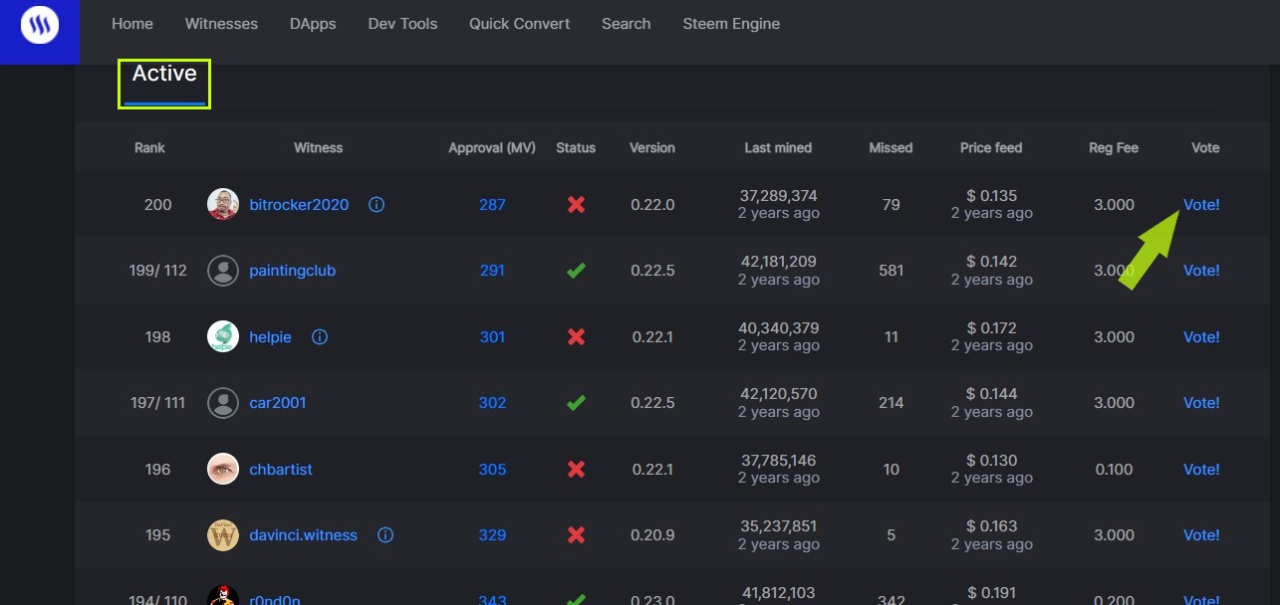Click car2001 green check status icon
Viewport: 1280px width, 605px height.
576,403
